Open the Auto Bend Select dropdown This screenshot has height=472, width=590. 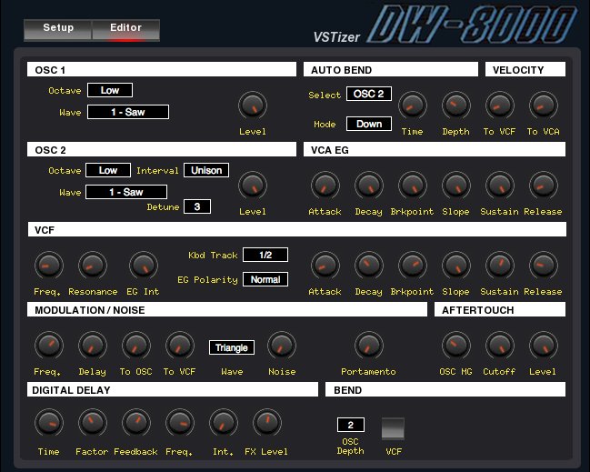click(x=369, y=94)
